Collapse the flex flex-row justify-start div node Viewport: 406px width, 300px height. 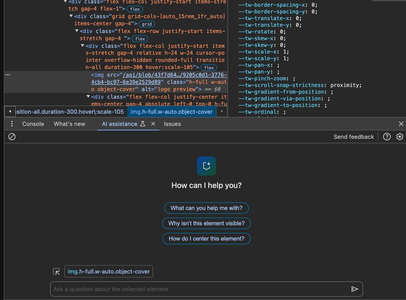tap(77, 31)
